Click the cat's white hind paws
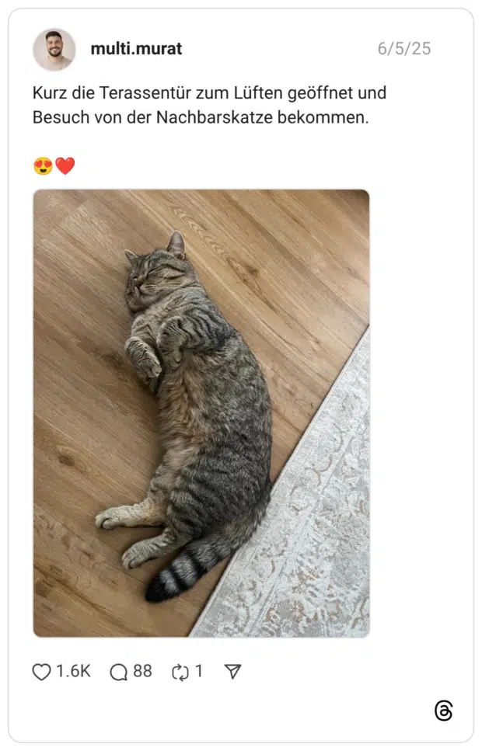This screenshot has height=751, width=482. pyautogui.click(x=126, y=535)
